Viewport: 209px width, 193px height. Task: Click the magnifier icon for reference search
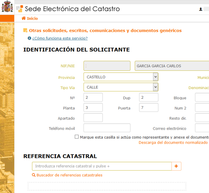pos(34,175)
